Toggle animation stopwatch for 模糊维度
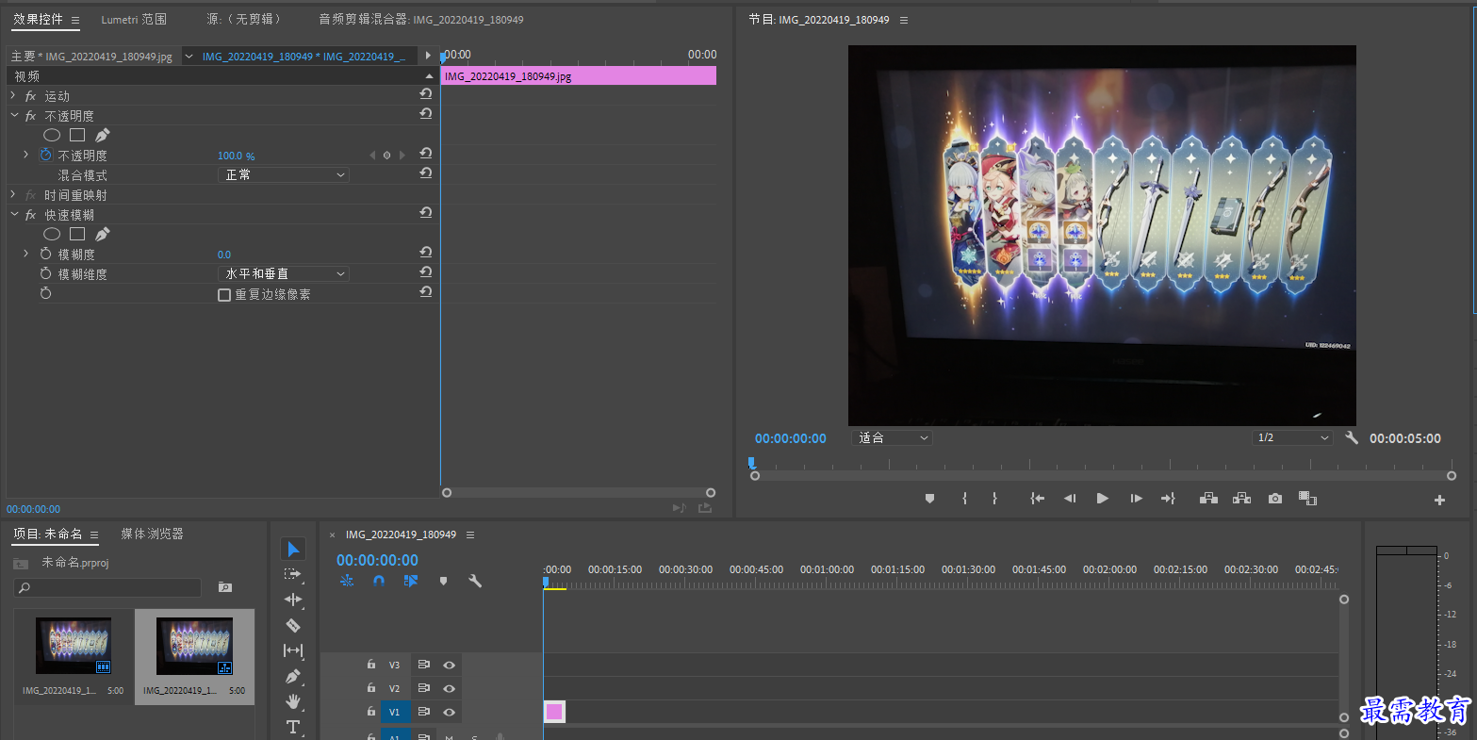This screenshot has width=1477, height=740. [x=45, y=273]
